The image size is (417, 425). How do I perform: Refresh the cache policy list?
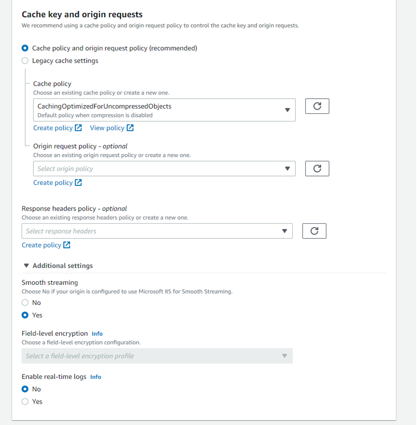point(317,106)
